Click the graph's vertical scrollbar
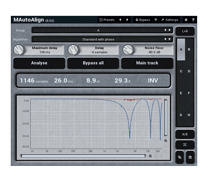This screenshot has height=188, width=208. pos(165,117)
